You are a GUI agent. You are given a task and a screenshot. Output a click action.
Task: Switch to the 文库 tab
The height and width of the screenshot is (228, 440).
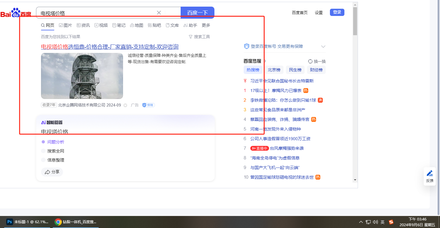[172, 25]
